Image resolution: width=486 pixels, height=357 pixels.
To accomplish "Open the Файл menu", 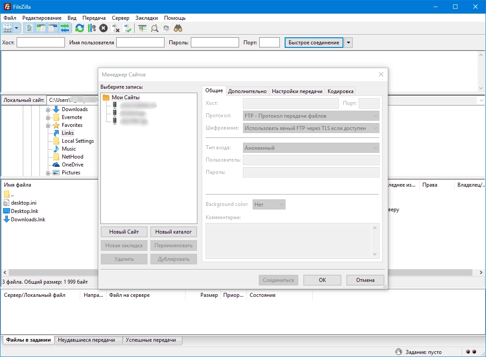I will click(10, 18).
